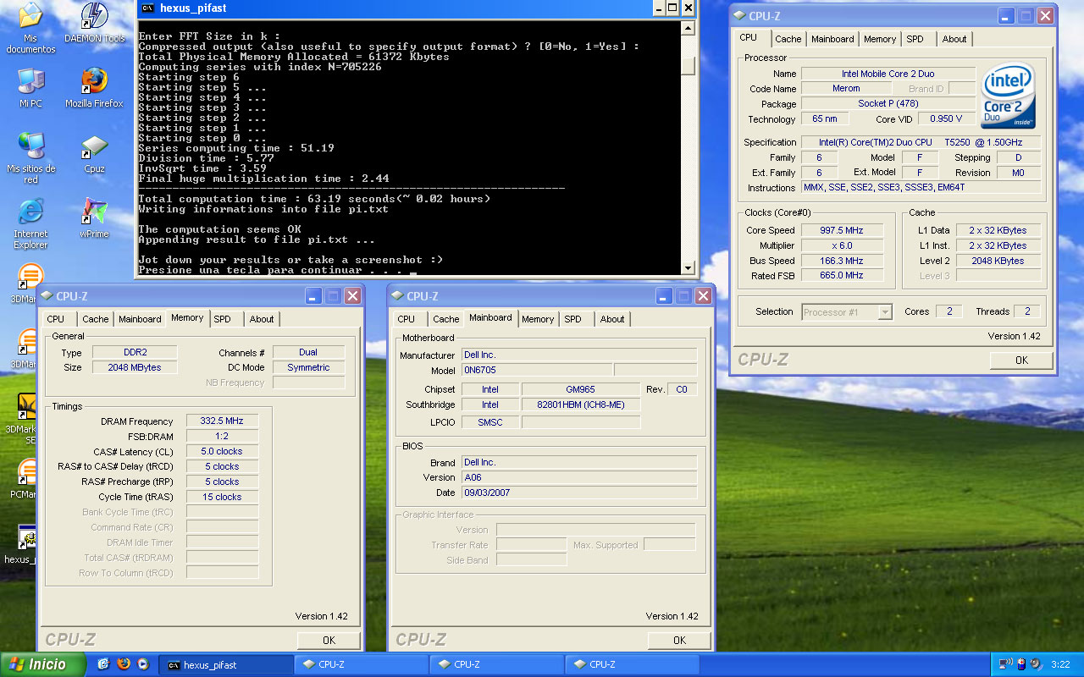Open Inicio start menu
The height and width of the screenshot is (677, 1084).
(x=43, y=664)
